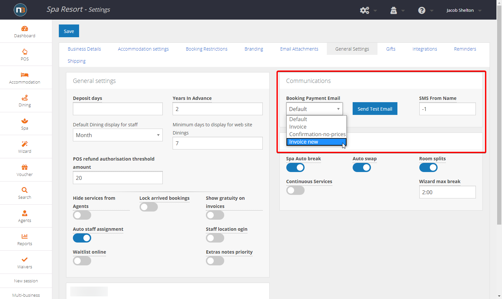Click Send Test Email button
Viewport: 502px width, 299px height.
[x=375, y=109]
